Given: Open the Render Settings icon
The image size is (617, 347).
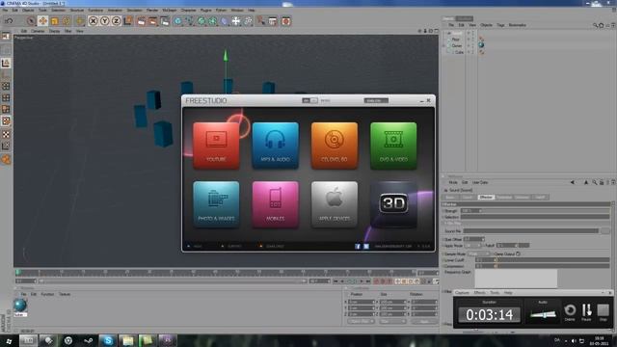Looking at the screenshot, I should (x=165, y=21).
